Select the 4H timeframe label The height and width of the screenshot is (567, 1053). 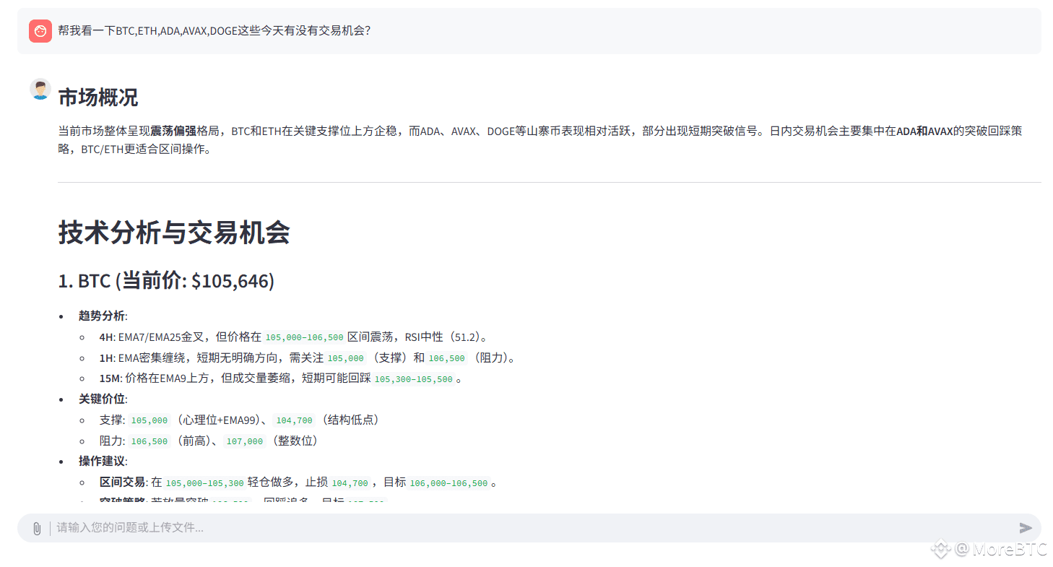pos(107,337)
